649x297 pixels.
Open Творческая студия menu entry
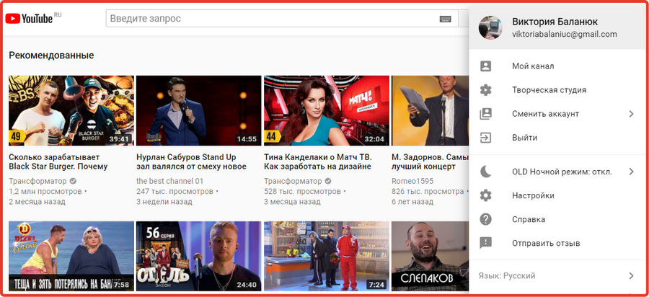click(x=557, y=90)
